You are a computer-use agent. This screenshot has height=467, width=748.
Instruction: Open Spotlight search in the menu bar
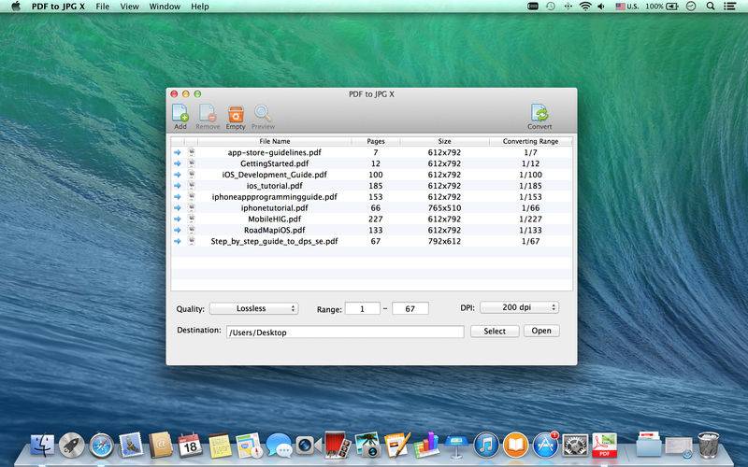click(712, 7)
